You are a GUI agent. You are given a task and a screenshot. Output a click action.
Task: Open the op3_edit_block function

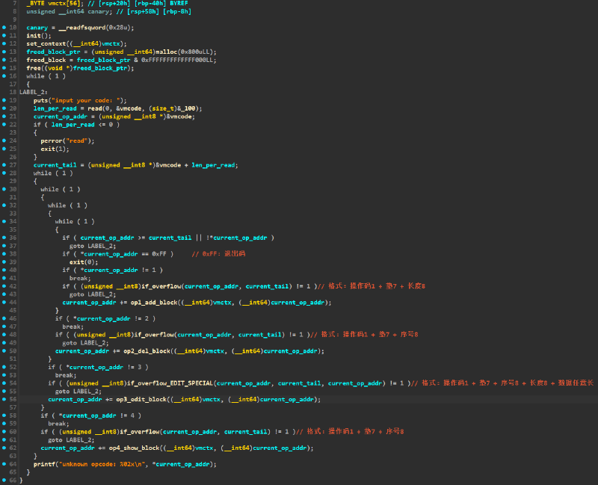point(141,399)
